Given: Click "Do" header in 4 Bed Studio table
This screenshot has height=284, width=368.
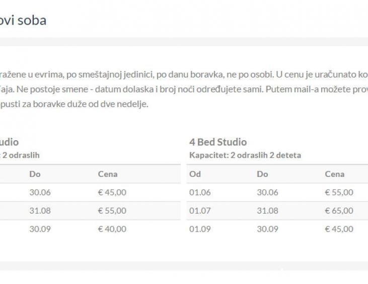Looking at the screenshot, I should [262, 174].
